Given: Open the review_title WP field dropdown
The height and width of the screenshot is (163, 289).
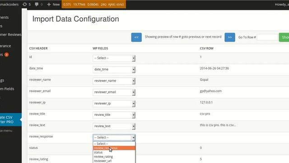Looking at the screenshot, I should [x=114, y=115].
